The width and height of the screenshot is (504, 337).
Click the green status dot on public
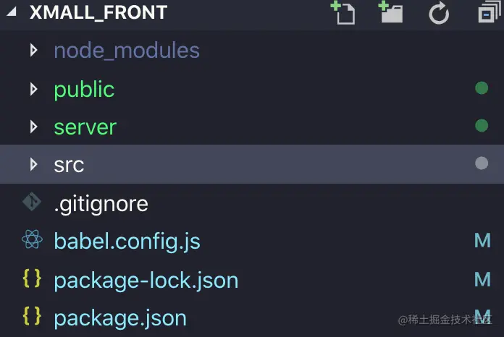coord(482,88)
